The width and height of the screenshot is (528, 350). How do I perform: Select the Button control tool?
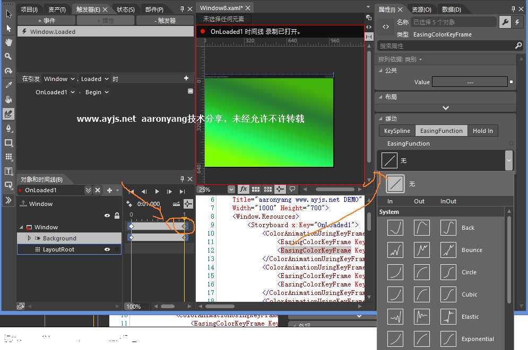(x=8, y=185)
